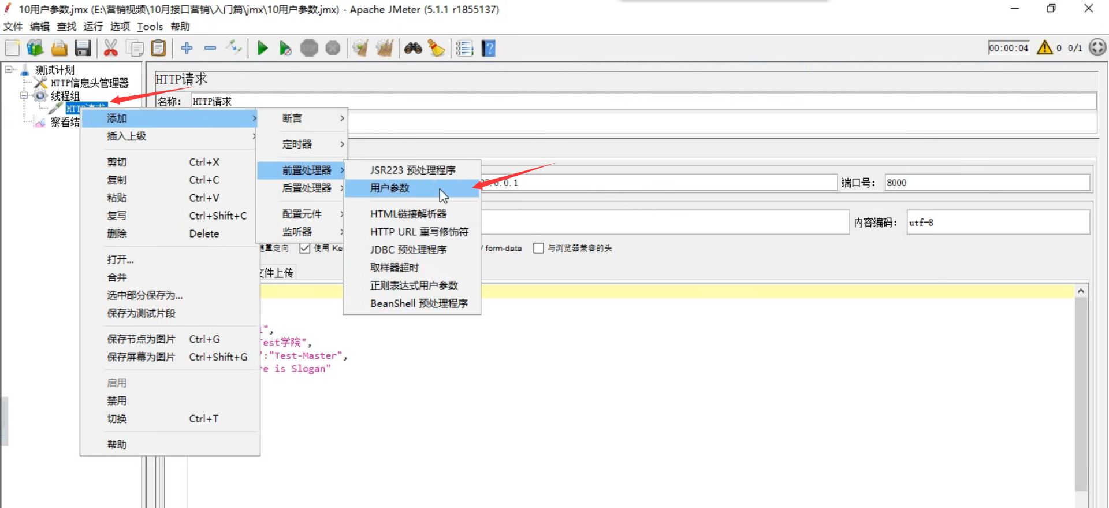Click the Thread Group gear icon
Screen dimensions: 1109x508
[x=40, y=95]
